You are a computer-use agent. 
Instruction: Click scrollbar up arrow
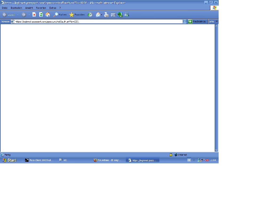(216, 26)
